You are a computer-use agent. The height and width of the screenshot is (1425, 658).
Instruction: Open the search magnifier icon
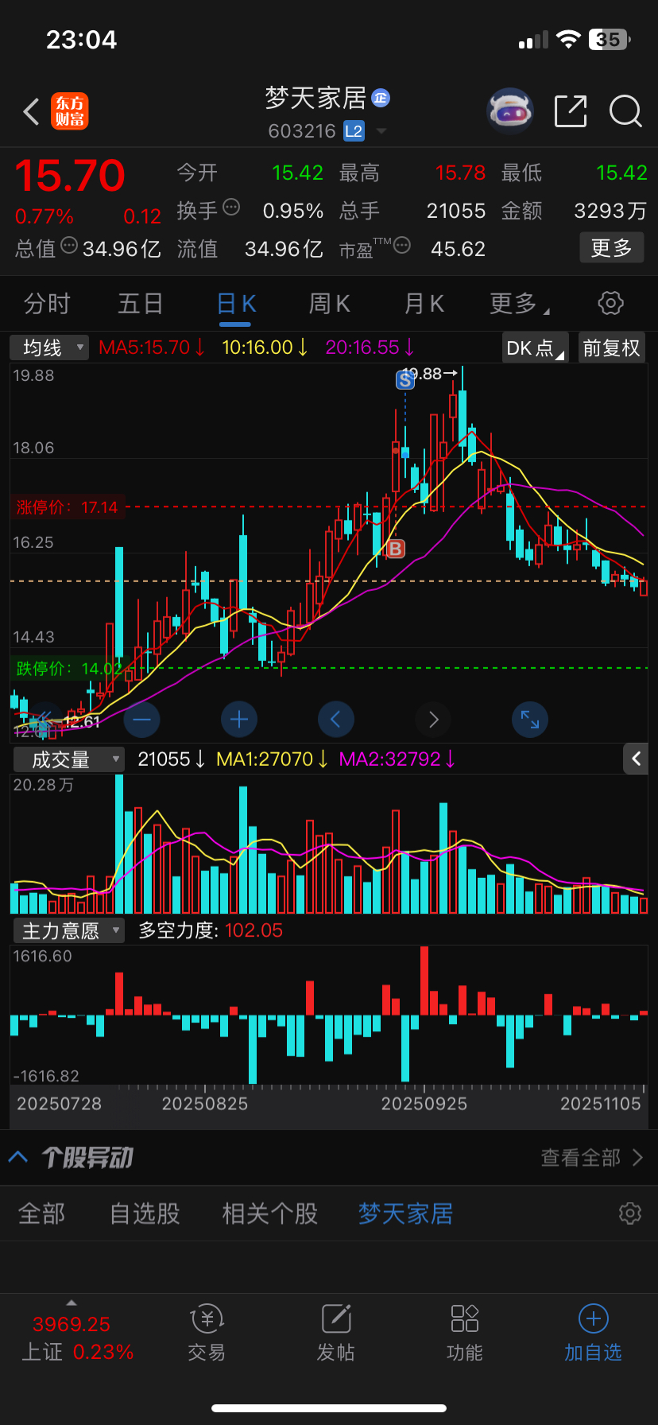(x=625, y=111)
